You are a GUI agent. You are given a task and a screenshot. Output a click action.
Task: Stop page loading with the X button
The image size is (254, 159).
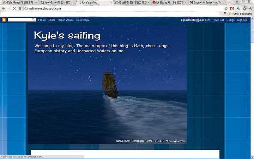point(14,8)
